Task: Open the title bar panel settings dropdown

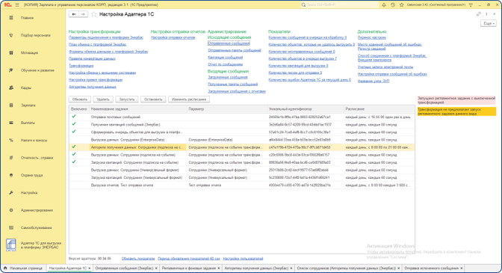Action: click(471, 4)
